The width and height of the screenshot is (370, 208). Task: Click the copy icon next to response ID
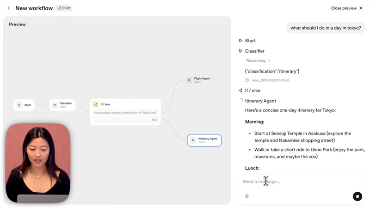pyautogui.click(x=247, y=80)
